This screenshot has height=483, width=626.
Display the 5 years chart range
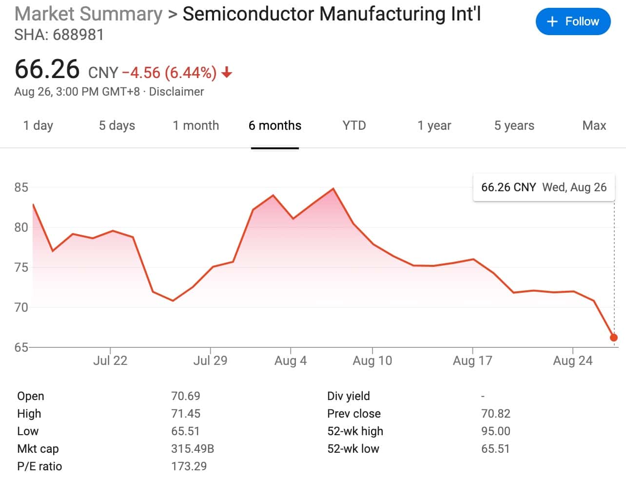tap(513, 125)
